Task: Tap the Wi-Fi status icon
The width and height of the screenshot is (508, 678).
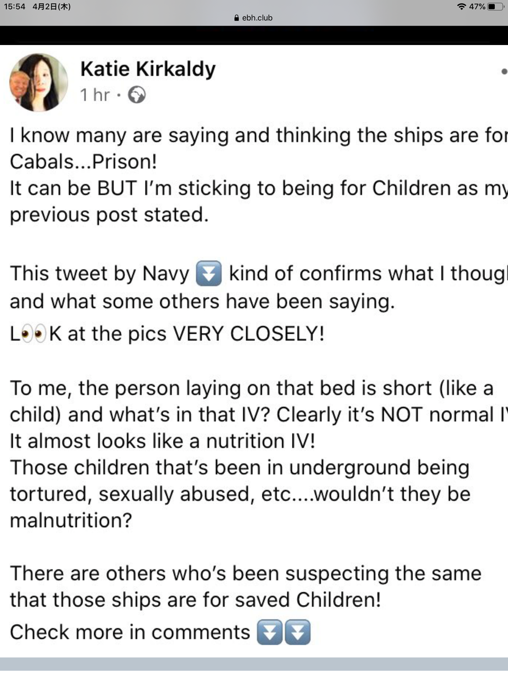Action: (461, 6)
